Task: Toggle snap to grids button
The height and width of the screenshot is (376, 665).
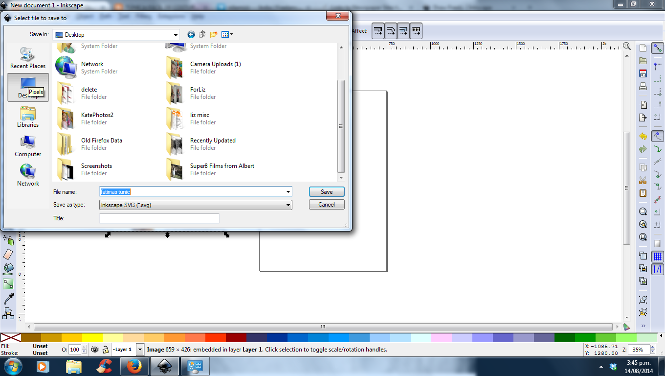Action: (658, 256)
